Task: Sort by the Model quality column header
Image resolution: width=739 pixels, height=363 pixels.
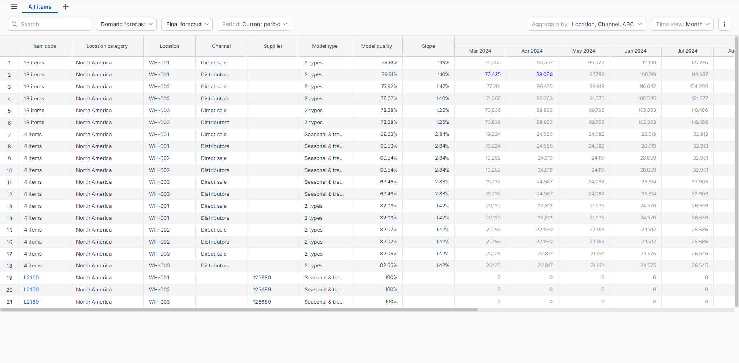Action: pos(376,46)
